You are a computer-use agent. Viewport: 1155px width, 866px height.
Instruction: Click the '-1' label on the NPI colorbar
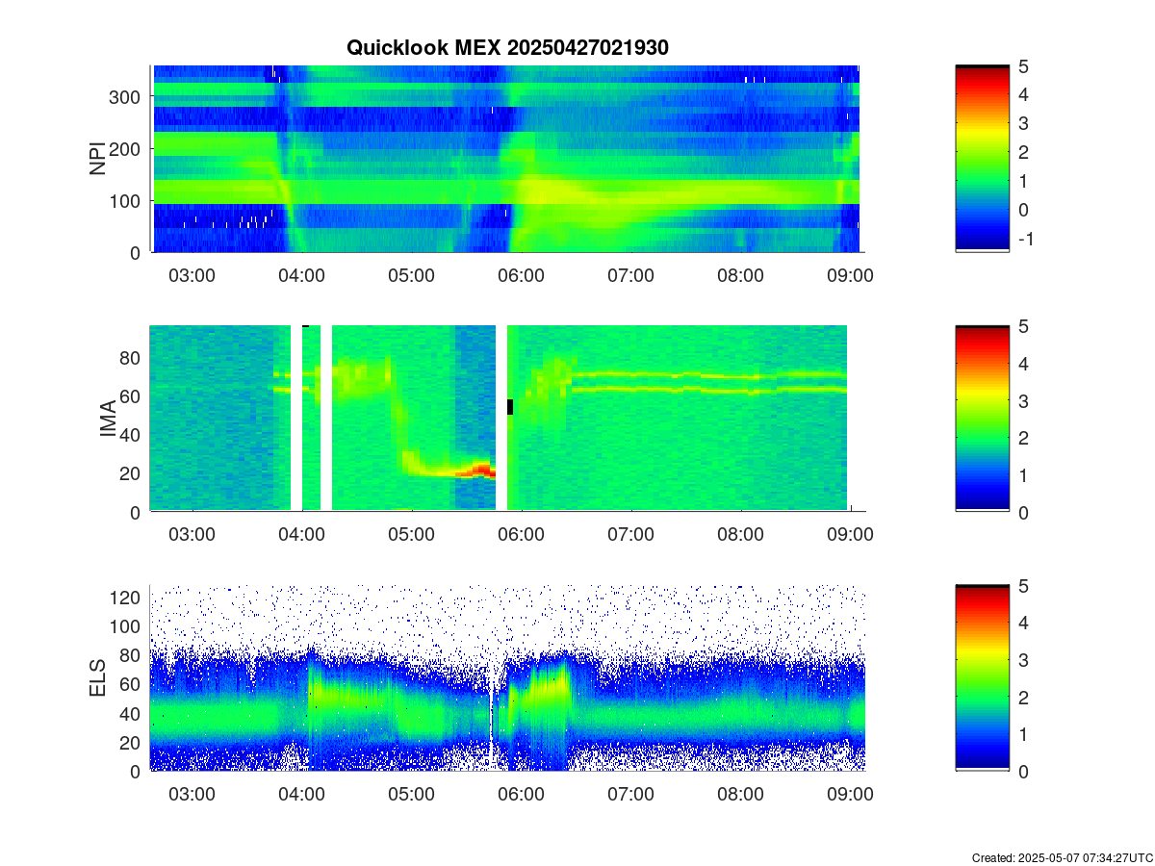[1025, 238]
